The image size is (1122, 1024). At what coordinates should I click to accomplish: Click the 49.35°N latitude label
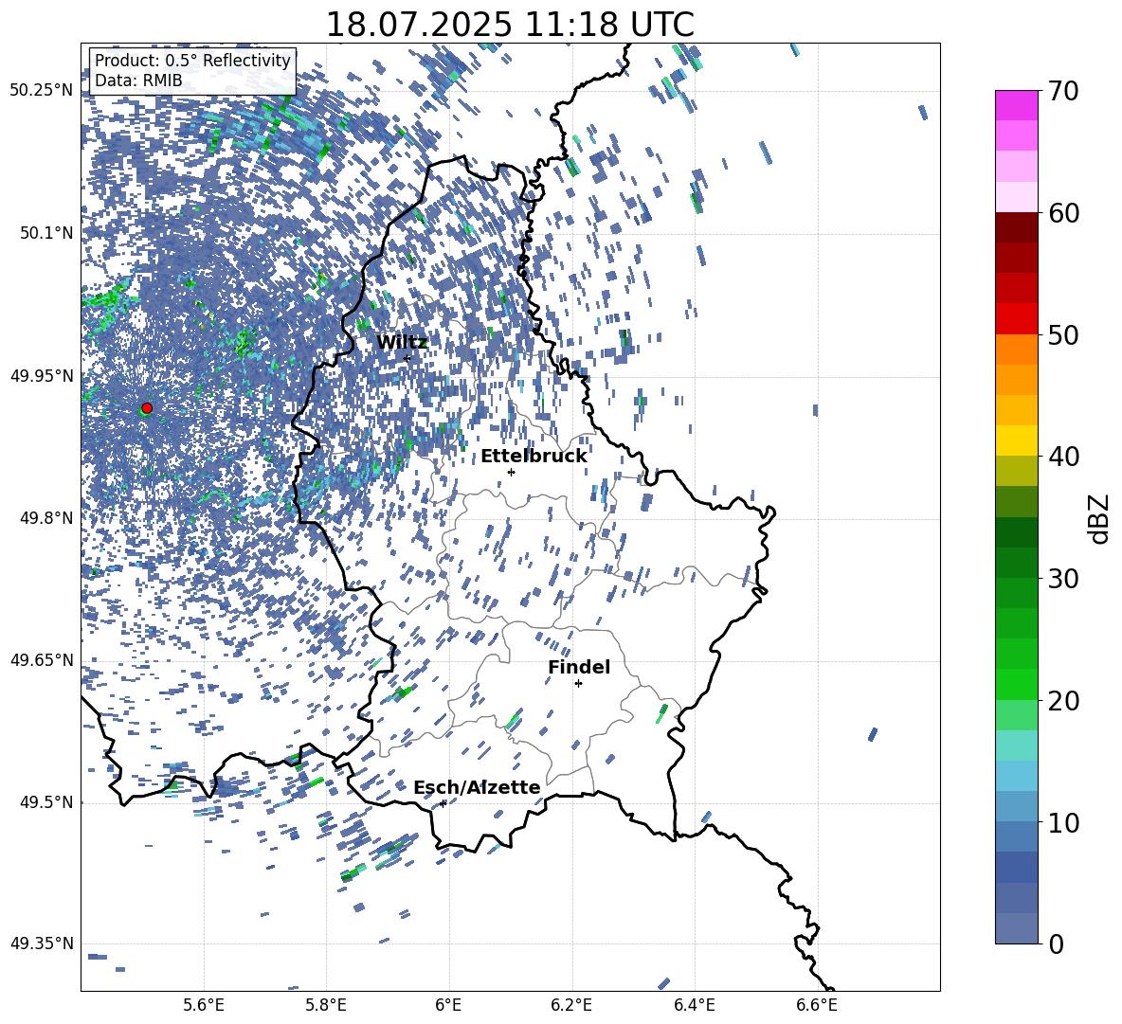(42, 943)
